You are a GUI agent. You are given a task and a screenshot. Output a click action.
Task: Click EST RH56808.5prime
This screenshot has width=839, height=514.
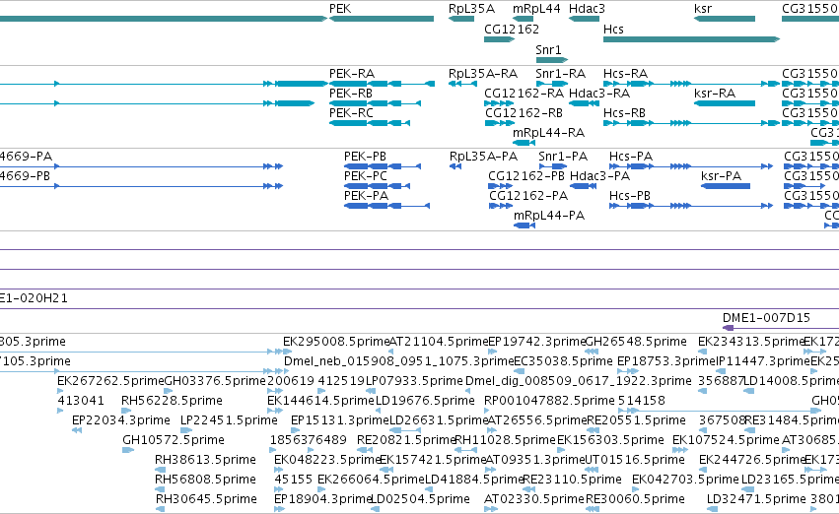tap(160, 489)
